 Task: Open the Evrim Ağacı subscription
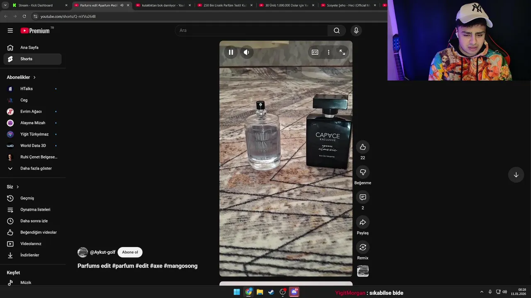pos(32,111)
